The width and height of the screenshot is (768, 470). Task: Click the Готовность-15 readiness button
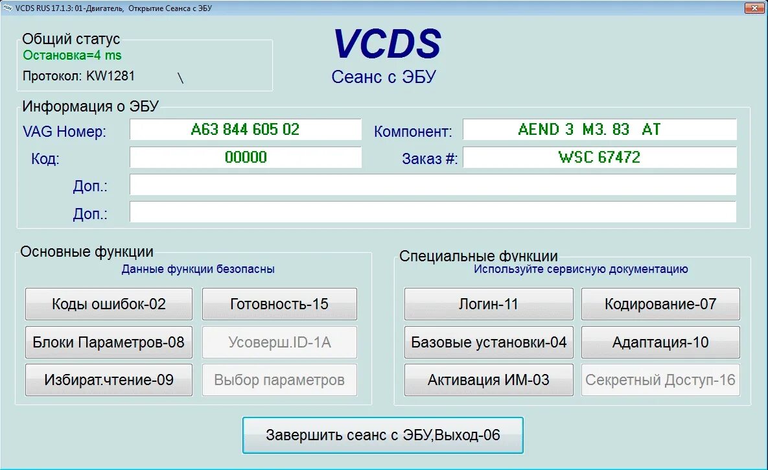(279, 304)
